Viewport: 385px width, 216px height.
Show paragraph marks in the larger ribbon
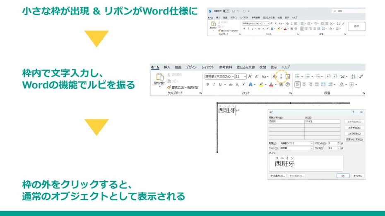click(361, 76)
